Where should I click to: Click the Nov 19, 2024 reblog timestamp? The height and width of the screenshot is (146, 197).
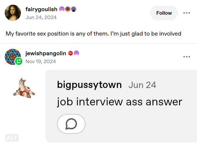41,61
